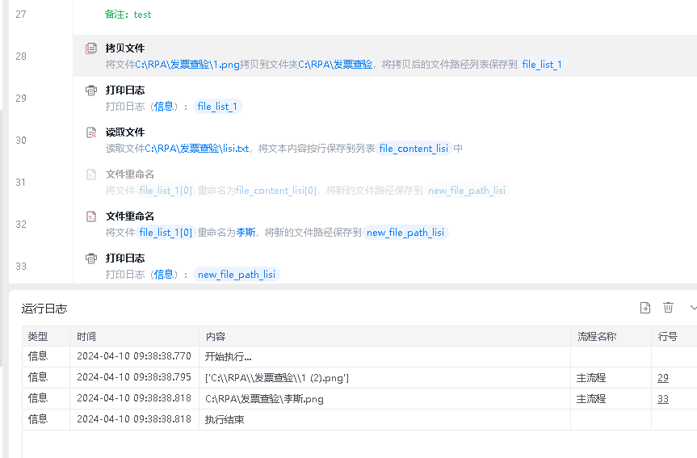Collapse the run log panel using the chevron
Viewport: 697px width, 458px height.
tap(692, 308)
